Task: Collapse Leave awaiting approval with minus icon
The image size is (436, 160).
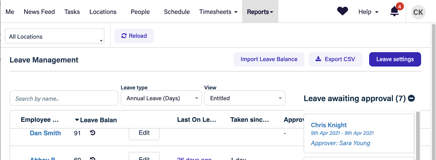Action: click(411, 98)
